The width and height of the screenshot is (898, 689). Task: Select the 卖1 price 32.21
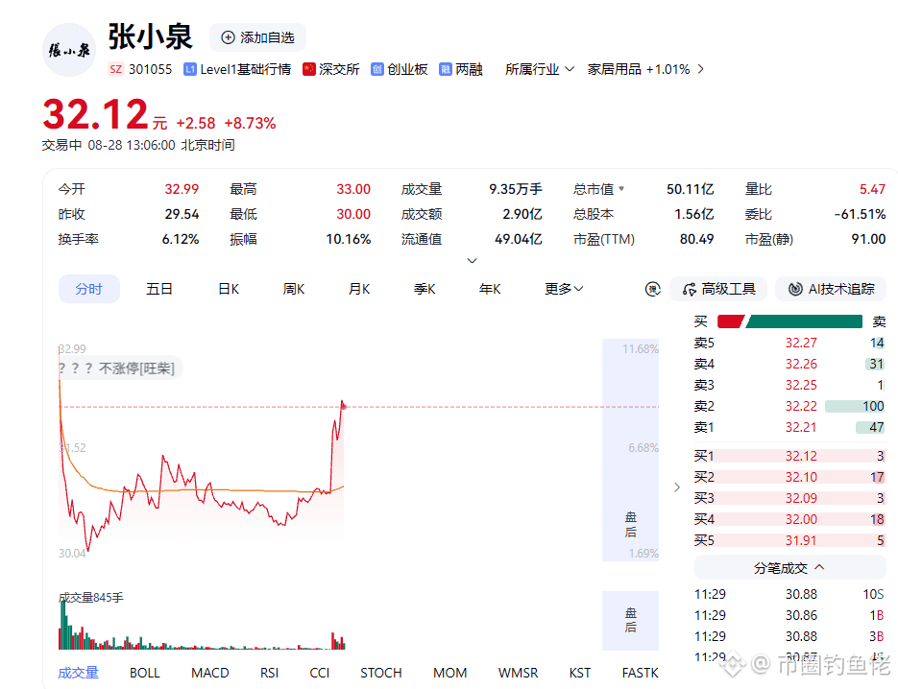[x=801, y=427]
